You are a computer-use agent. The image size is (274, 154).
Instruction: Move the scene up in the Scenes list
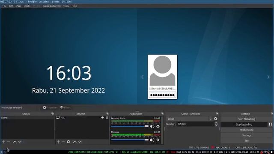pos(15,142)
